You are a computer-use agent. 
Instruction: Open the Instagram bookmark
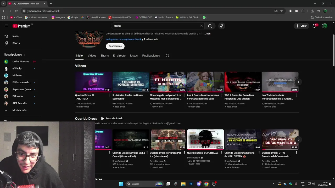click(58, 17)
